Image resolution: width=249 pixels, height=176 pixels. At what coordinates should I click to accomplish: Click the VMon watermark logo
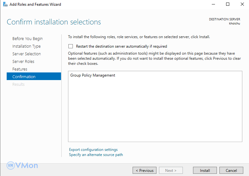point(22,166)
